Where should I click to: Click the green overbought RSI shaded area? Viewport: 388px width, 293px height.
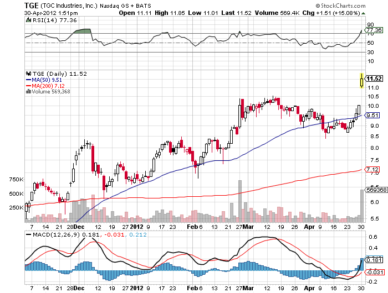83,31
